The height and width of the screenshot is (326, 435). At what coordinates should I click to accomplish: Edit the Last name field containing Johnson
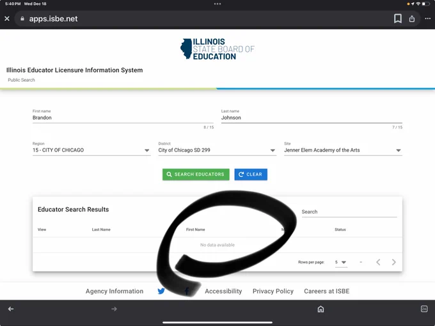tap(312, 118)
